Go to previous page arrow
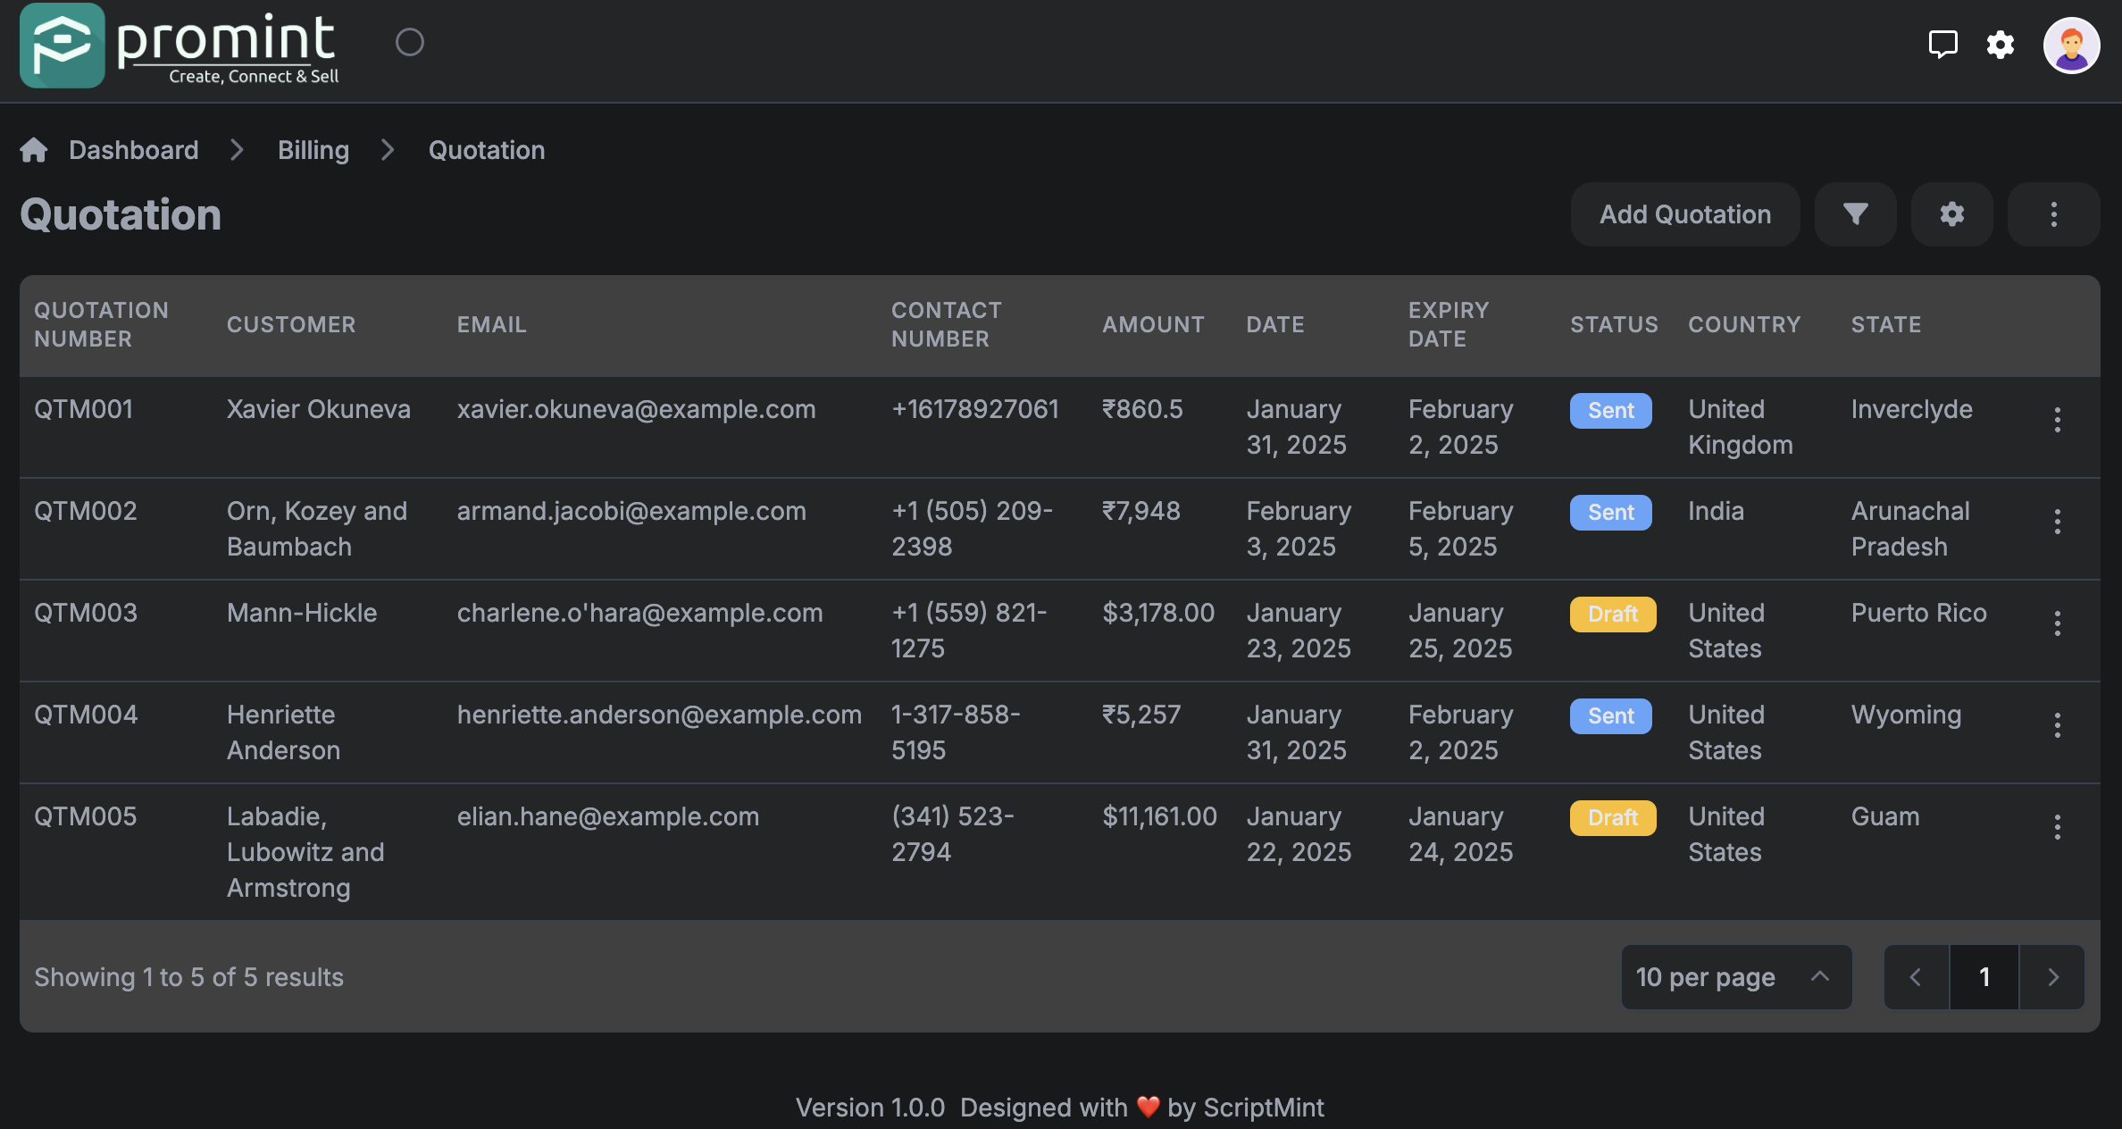The height and width of the screenshot is (1129, 2122). pyautogui.click(x=1917, y=977)
